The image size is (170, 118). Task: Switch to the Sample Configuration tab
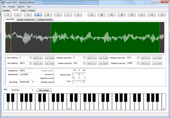click(x=26, y=19)
